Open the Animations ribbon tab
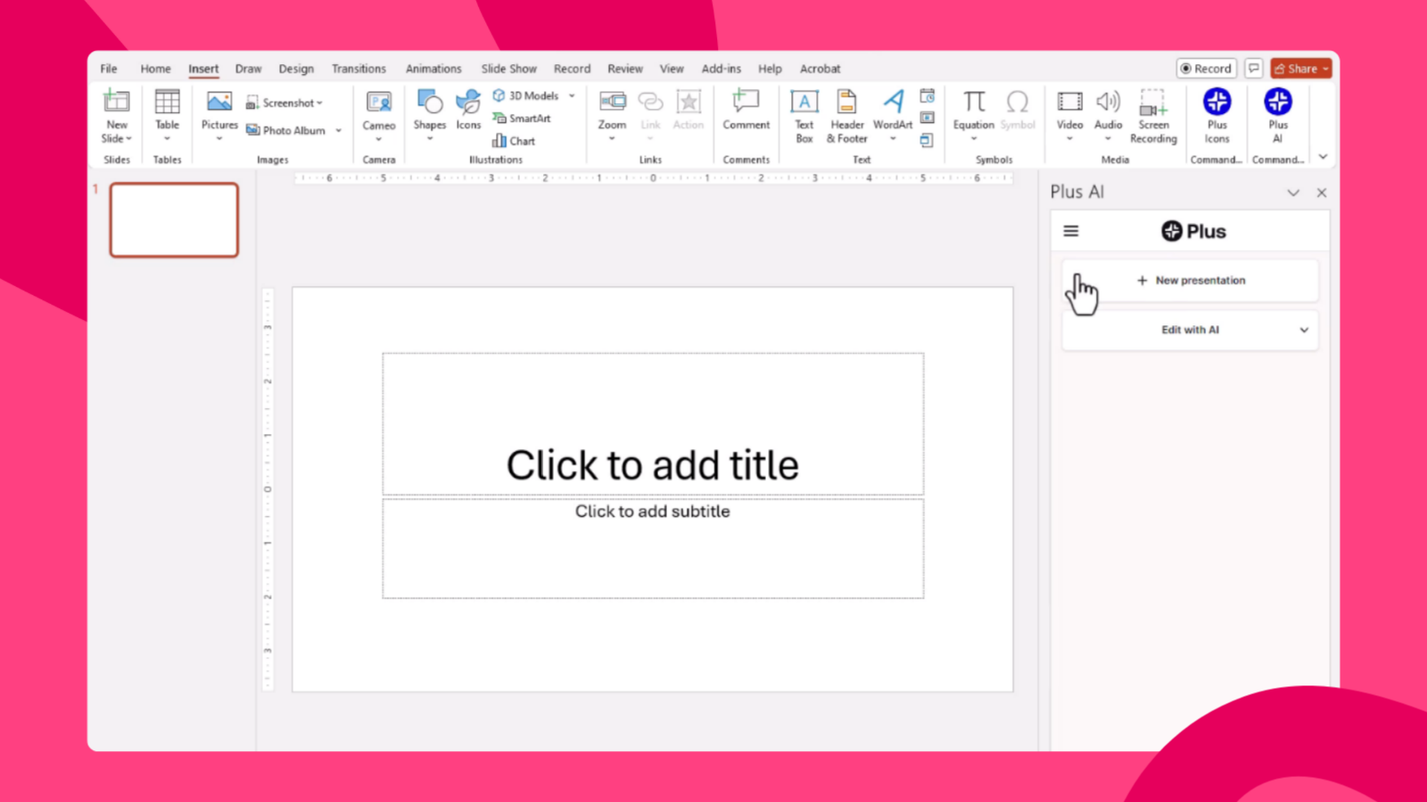 click(x=433, y=68)
